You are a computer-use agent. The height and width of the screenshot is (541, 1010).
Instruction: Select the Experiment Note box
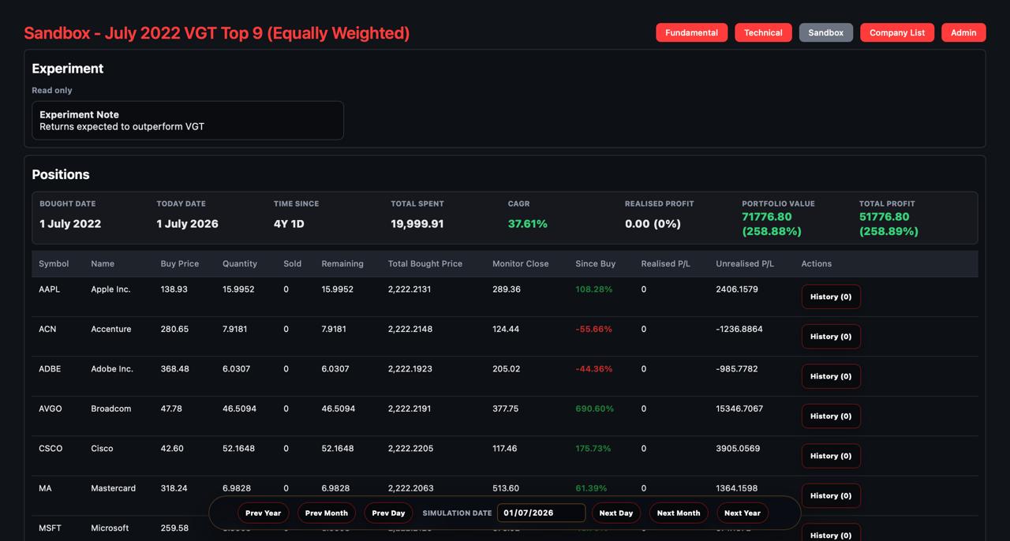[188, 120]
